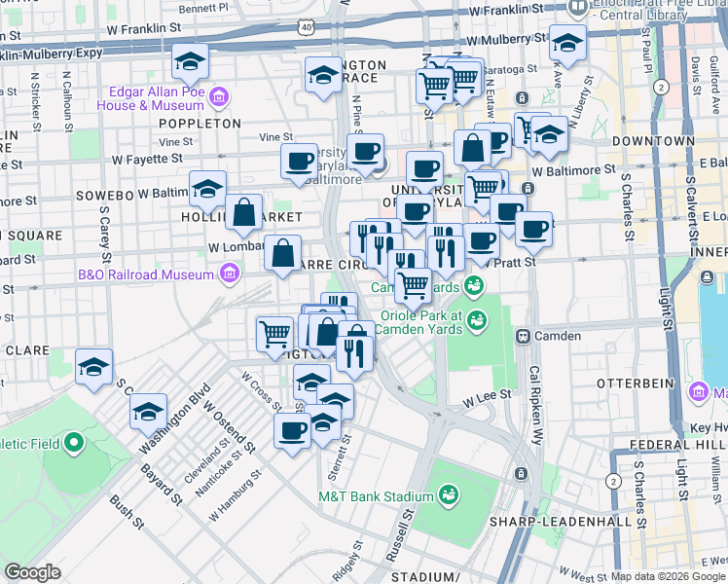Select the POPPLETON neighborhood label

click(200, 124)
